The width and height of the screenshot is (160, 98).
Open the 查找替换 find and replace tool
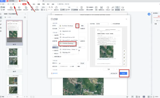(117, 8)
